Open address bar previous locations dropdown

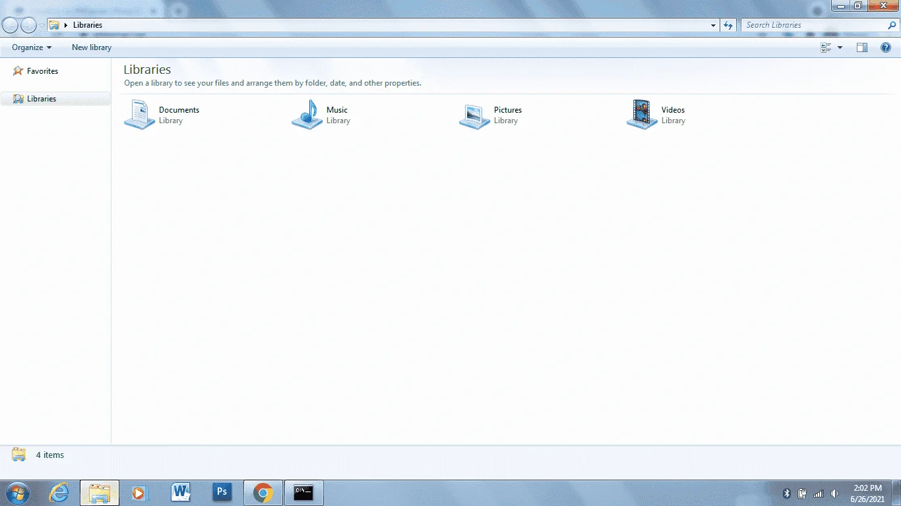coord(714,25)
